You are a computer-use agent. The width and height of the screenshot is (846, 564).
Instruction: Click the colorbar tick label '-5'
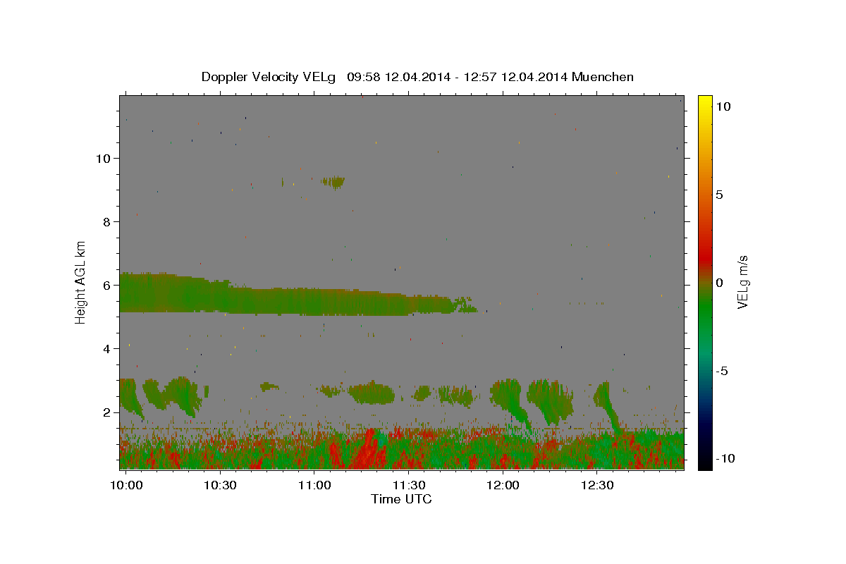coord(723,371)
